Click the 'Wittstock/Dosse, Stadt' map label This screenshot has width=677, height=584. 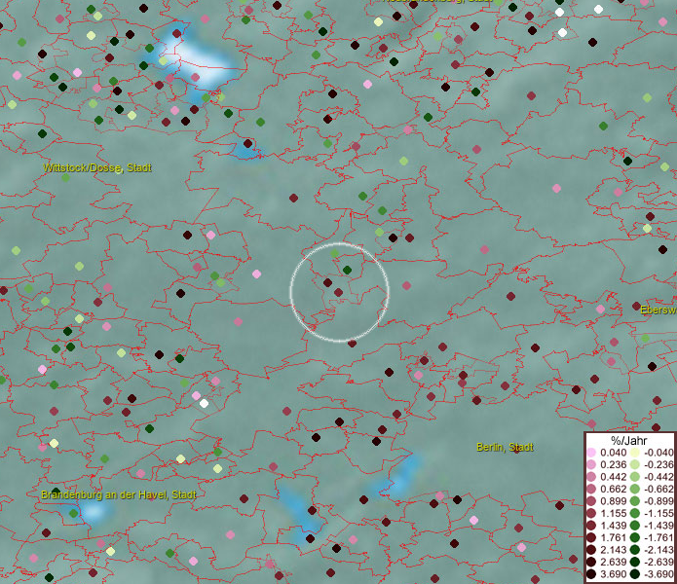click(x=97, y=167)
